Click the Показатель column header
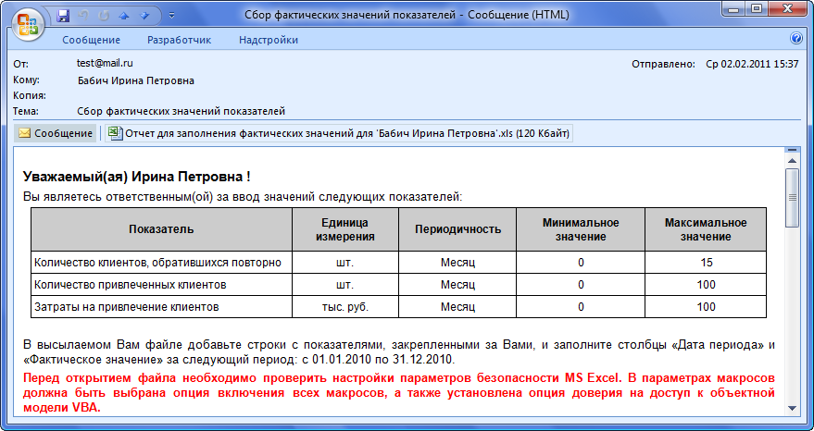Viewport: 814px width, 431px height. (161, 229)
